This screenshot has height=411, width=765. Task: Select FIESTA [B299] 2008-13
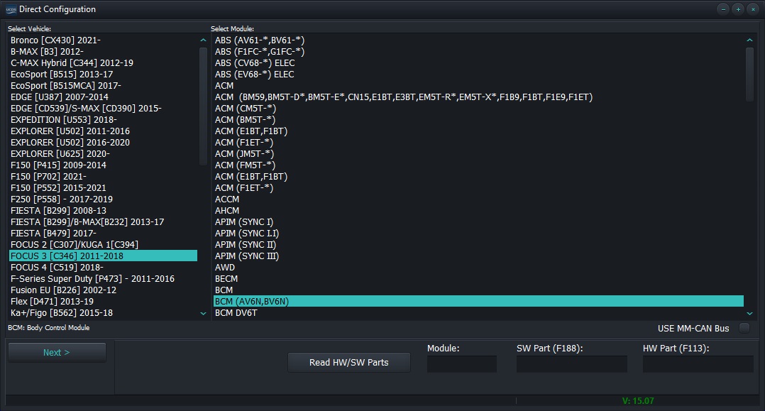(104, 210)
